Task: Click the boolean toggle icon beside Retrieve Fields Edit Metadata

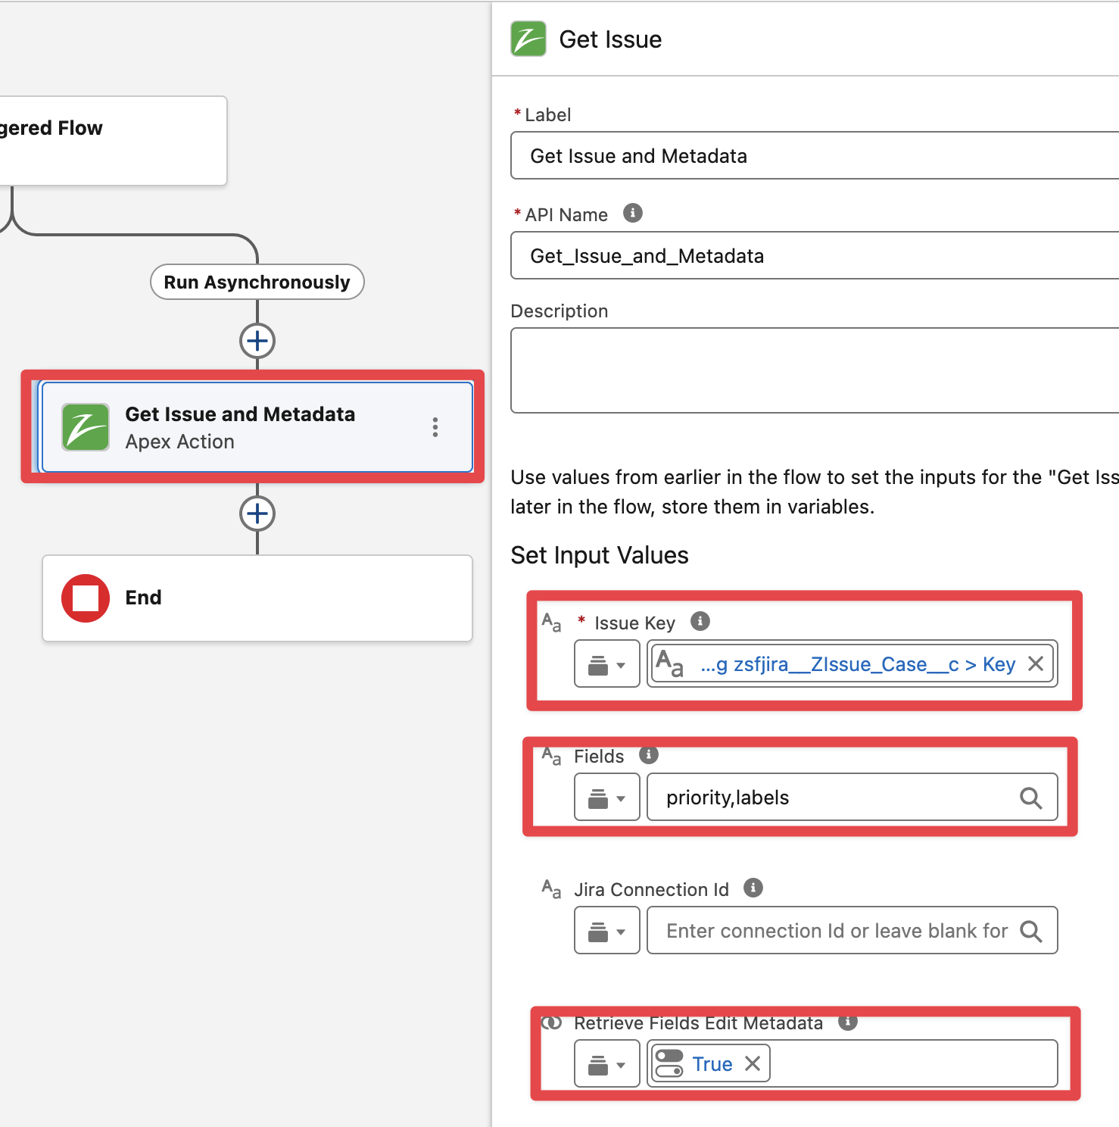Action: point(552,1022)
